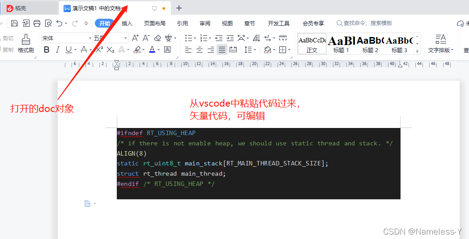This screenshot has width=469, height=239.
Task: Center align text
Action: 200,50
